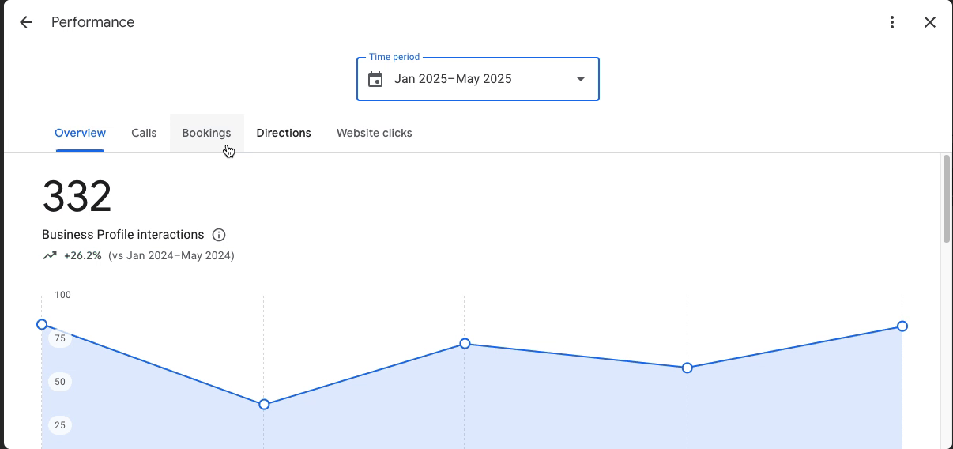Viewport: 953px width, 449px height.
Task: Select the Directions tab
Action: point(284,133)
